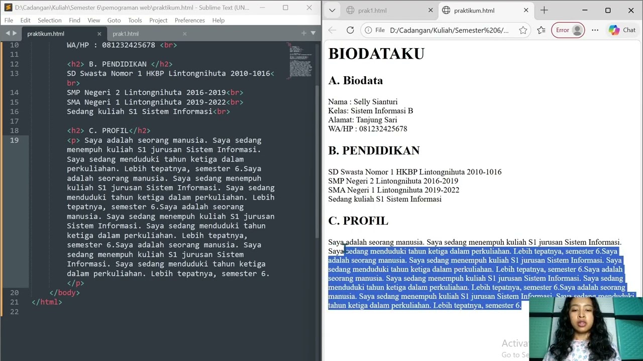Add new tab in Sublime Text
Image resolution: width=643 pixels, height=361 pixels.
303,33
